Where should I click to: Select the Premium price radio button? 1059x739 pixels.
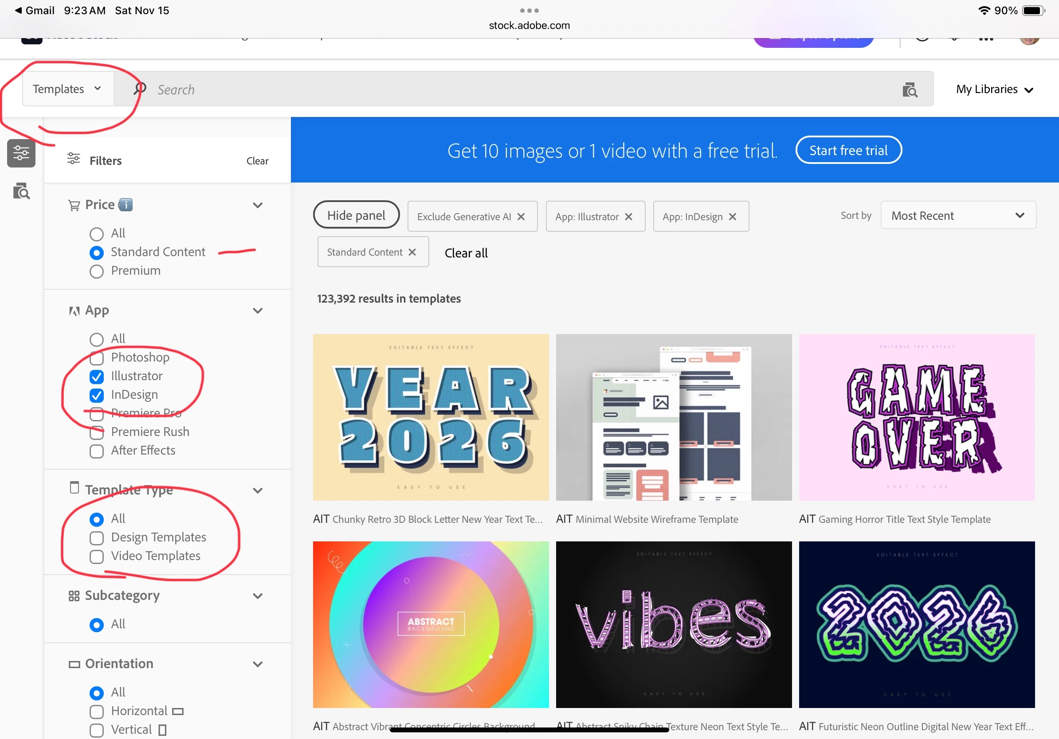[96, 272]
